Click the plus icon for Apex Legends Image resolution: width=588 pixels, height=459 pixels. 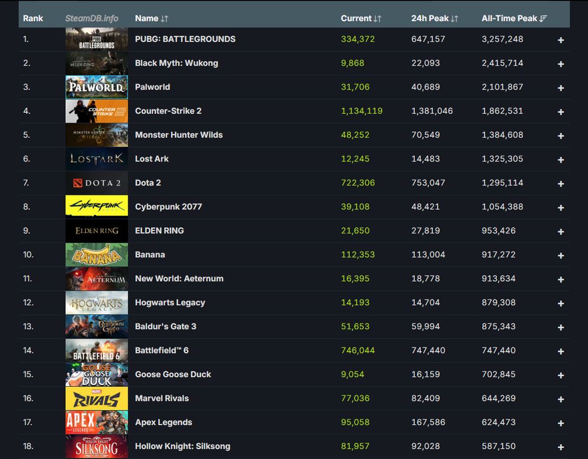tap(560, 423)
